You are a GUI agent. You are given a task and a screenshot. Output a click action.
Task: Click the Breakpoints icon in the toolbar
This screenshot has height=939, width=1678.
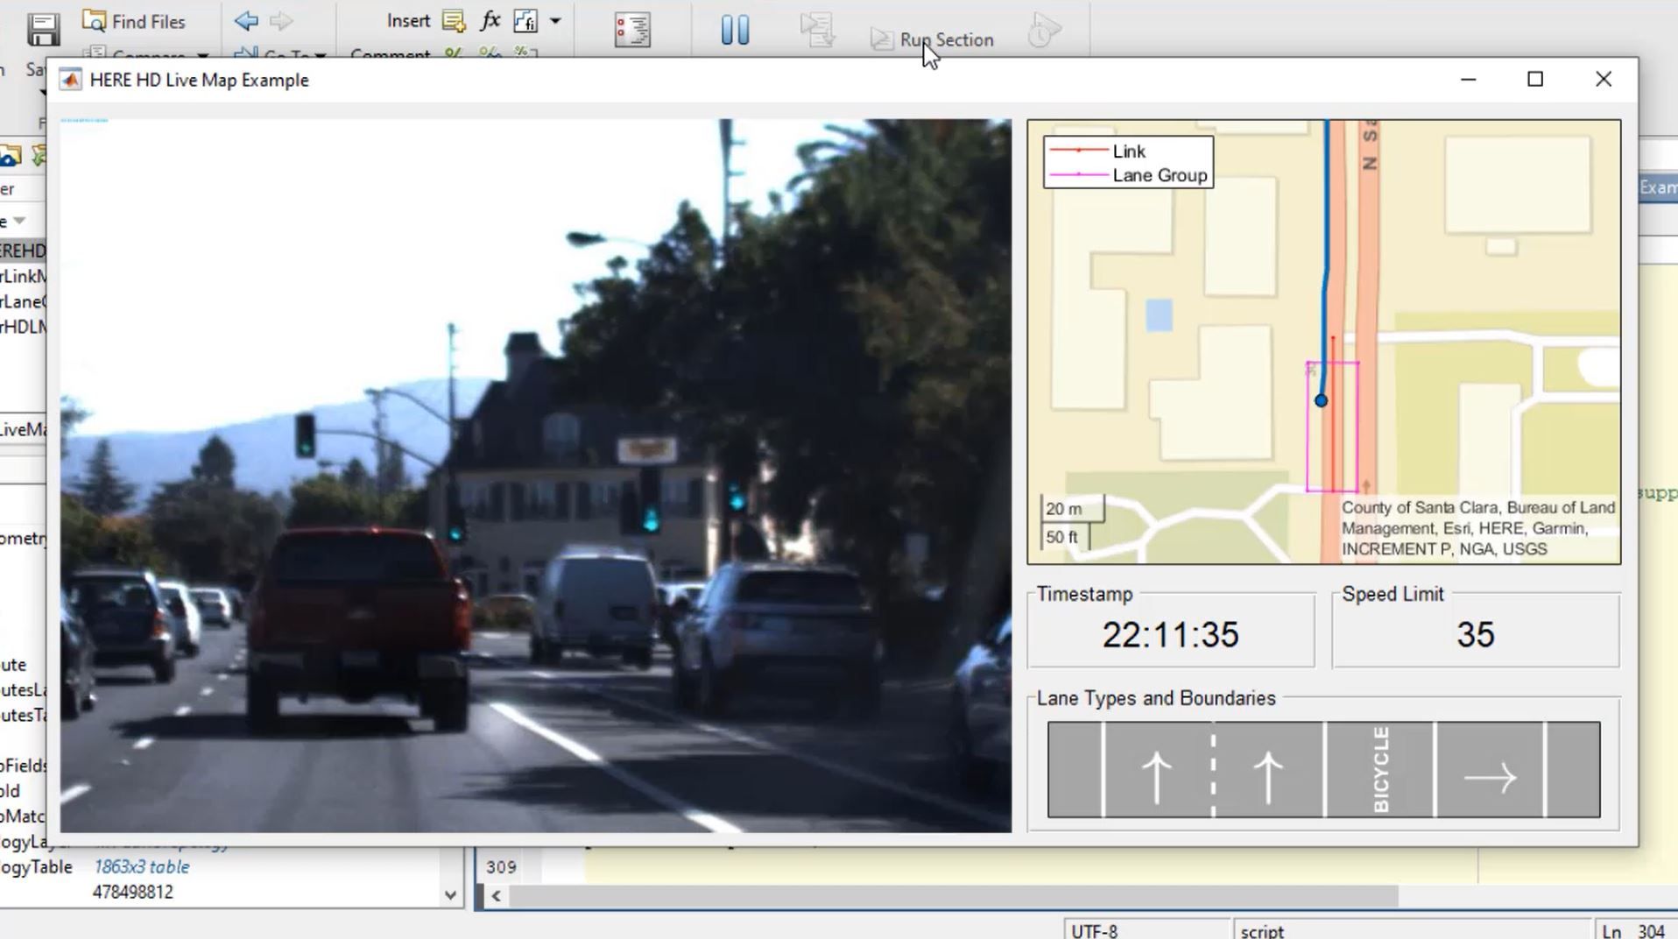[x=632, y=31]
